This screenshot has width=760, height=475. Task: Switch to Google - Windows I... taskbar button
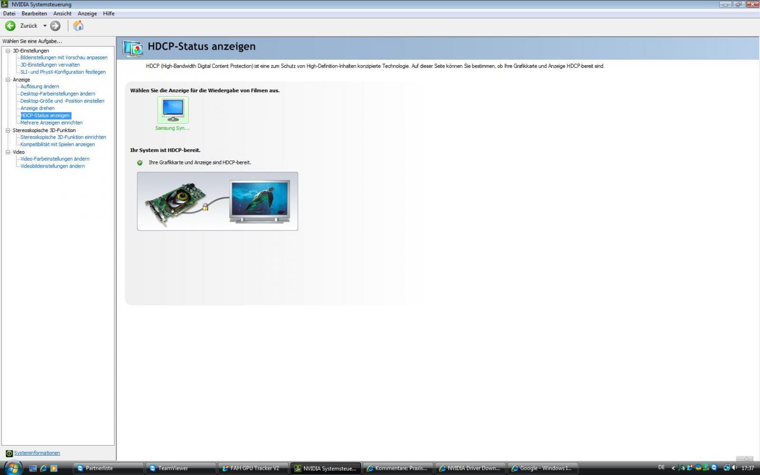[x=542, y=468]
